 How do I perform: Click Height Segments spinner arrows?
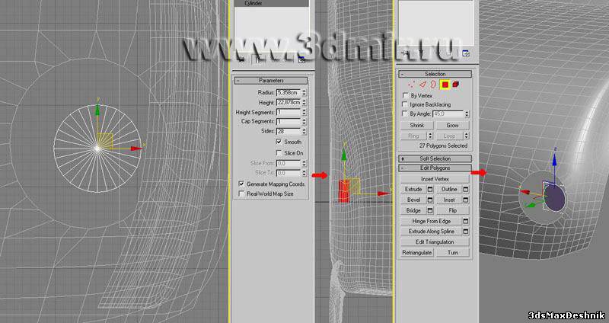(x=304, y=112)
